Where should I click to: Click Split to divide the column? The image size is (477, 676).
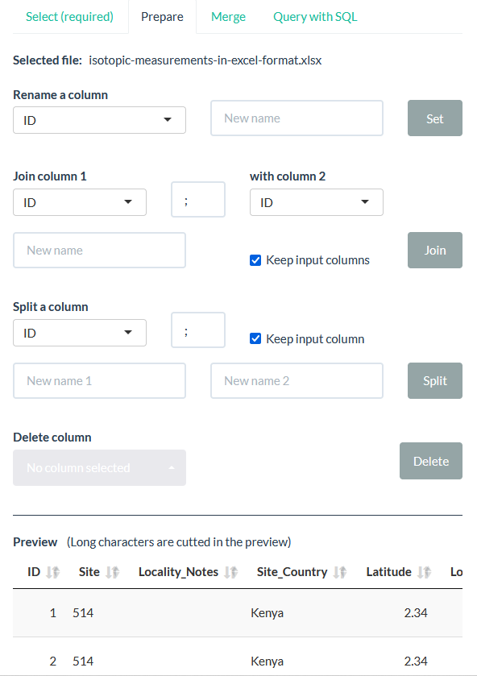[434, 380]
